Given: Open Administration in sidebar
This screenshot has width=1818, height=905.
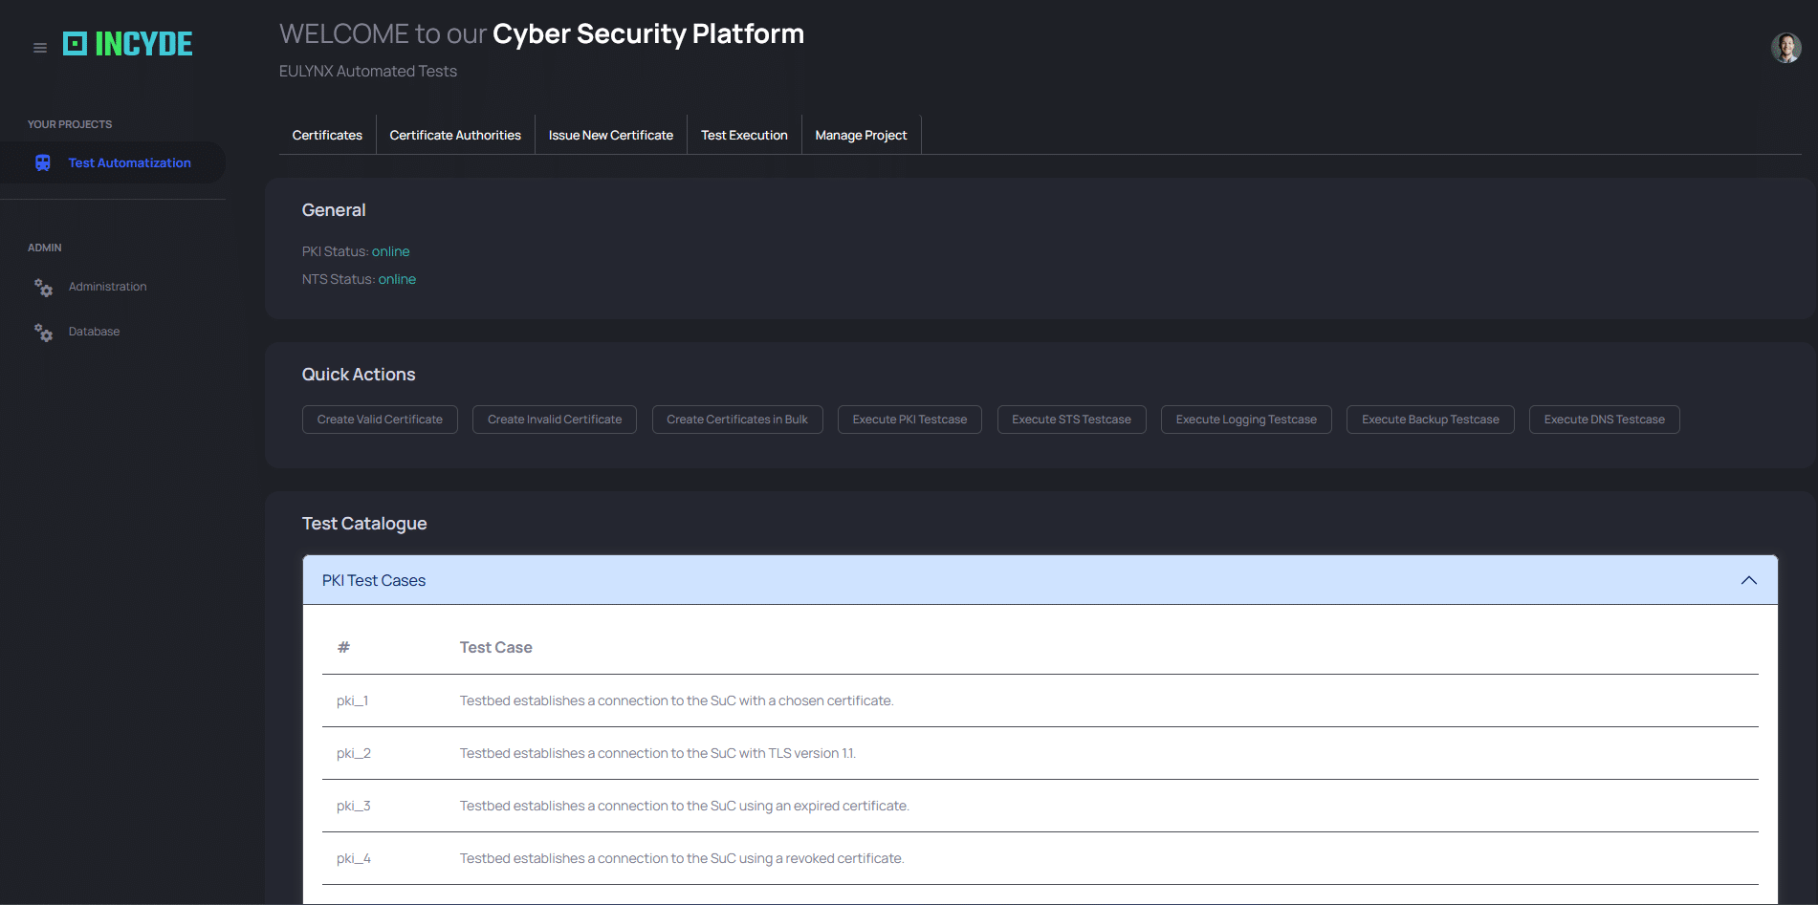Looking at the screenshot, I should tap(107, 287).
